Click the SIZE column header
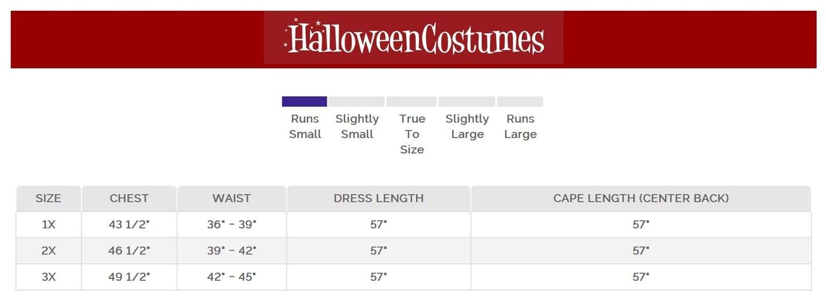Screen dimensions: 826x306 48,199
